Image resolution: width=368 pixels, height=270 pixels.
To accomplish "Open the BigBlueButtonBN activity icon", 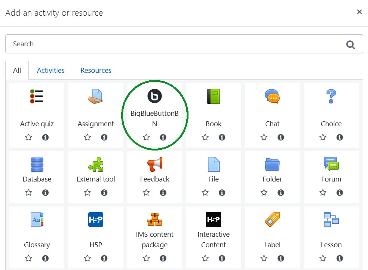I will 154,96.
